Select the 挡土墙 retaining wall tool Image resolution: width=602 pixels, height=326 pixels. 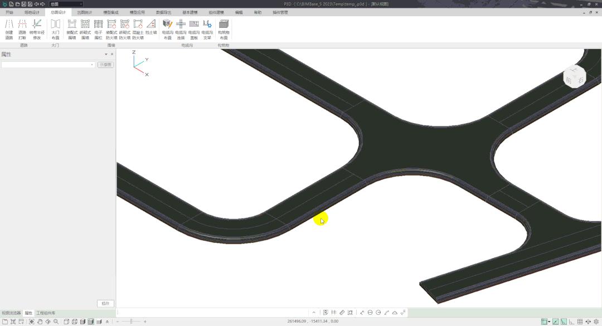coord(151,27)
